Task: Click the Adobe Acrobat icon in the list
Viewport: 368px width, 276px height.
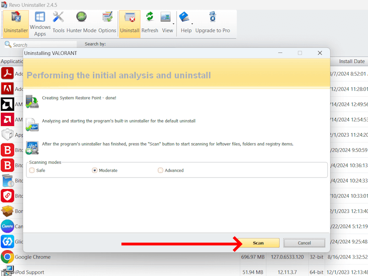Action: coord(6,73)
